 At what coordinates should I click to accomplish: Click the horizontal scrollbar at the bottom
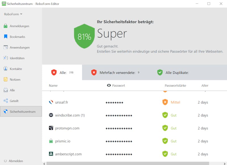click(128, 164)
